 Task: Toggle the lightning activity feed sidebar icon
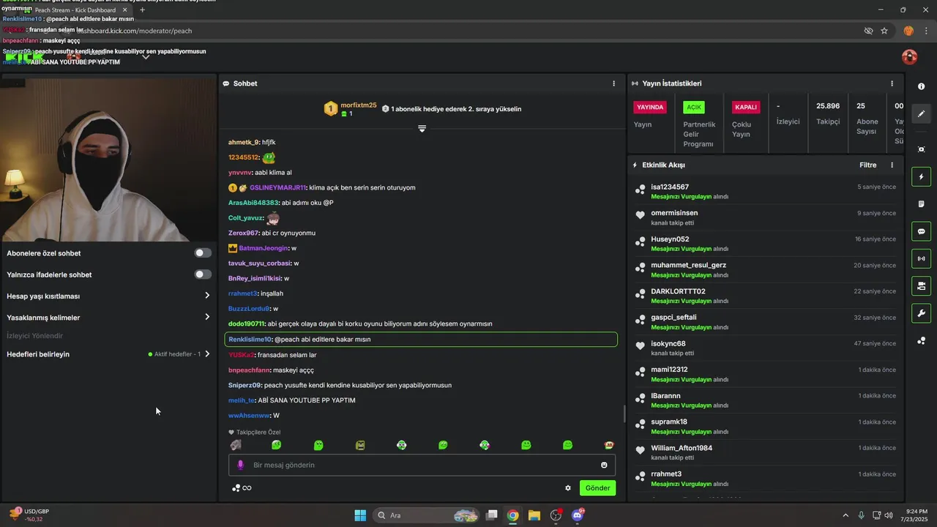[921, 176]
